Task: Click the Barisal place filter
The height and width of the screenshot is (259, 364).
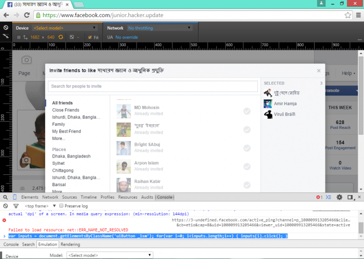Action: (59, 185)
